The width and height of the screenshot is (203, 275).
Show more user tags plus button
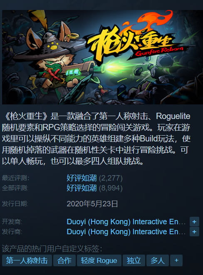coord(176,260)
